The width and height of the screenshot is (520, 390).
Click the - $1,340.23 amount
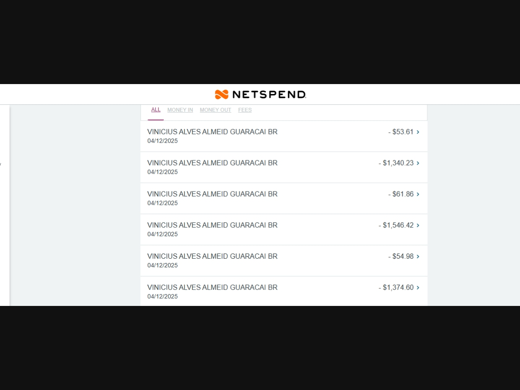point(396,163)
